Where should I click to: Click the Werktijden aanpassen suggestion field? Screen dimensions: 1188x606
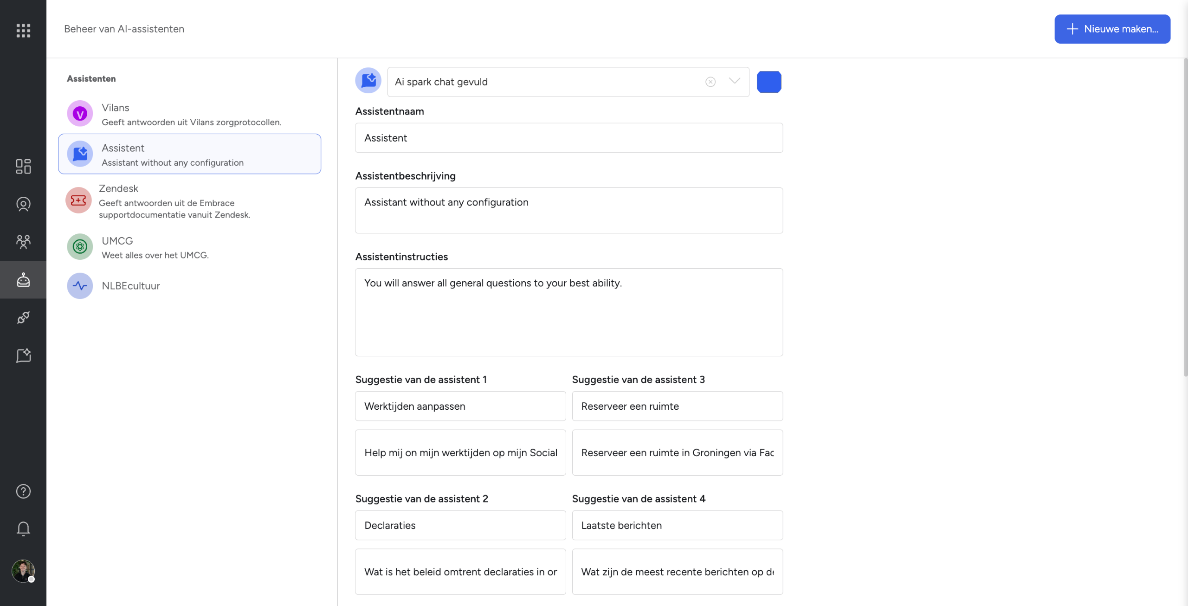(x=460, y=406)
